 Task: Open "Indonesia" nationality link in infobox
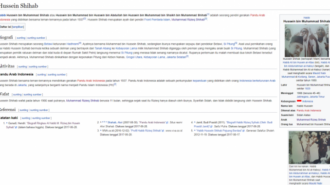(x=308, y=101)
